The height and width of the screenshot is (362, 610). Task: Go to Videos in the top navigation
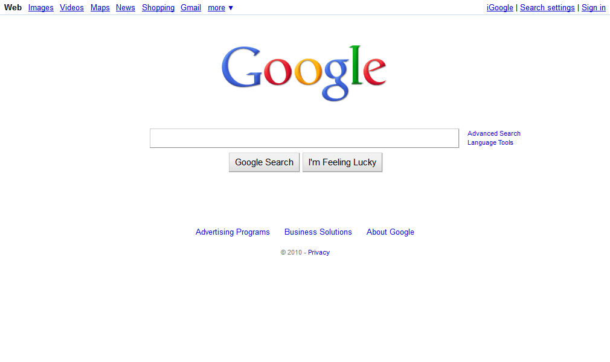[x=72, y=8]
